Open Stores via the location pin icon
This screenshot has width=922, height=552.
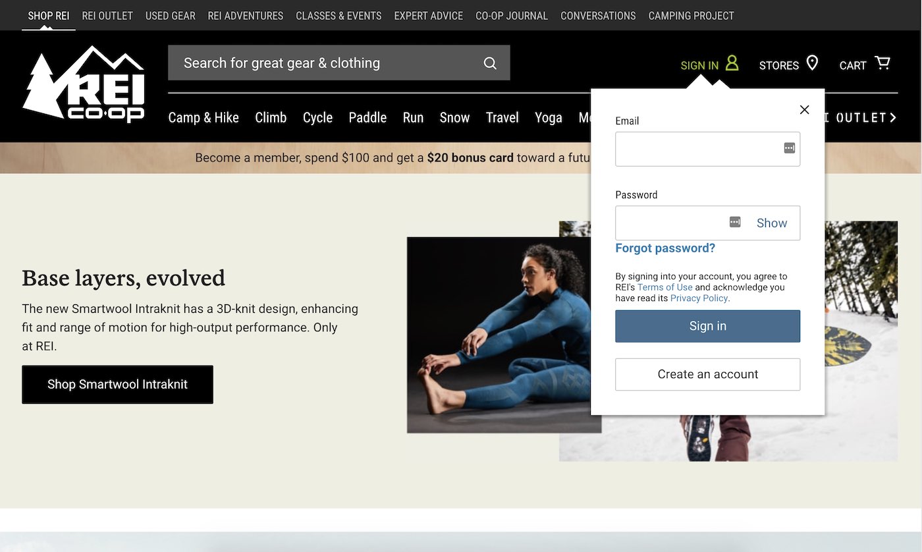pyautogui.click(x=813, y=63)
